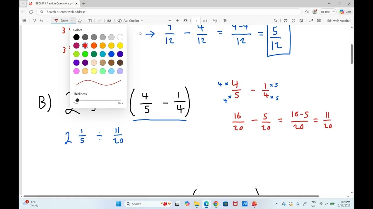Screen dimensions: 373x209
Task: Select the Erase tool
Action: [x=80, y=21]
